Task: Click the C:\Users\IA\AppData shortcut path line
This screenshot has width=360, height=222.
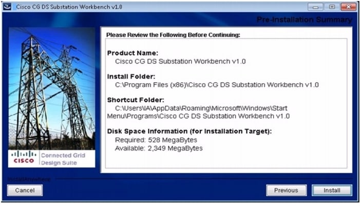Action: (201, 108)
